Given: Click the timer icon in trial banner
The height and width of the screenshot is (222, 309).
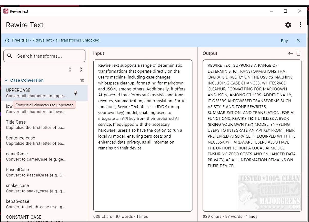Looking at the screenshot, I should pos(7,40).
